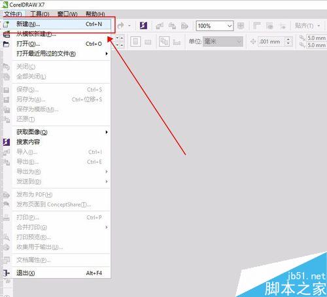Click the 打印(P)... menu entry

tap(57, 217)
